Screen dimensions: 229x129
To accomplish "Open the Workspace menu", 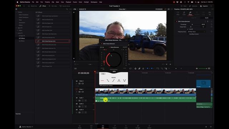I will tap(94, 2).
